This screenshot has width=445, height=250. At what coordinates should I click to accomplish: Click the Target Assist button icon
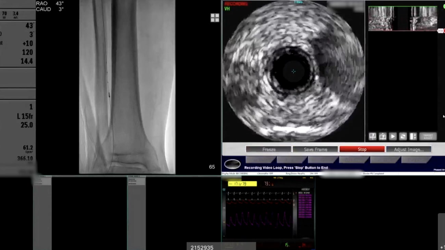[428, 136]
